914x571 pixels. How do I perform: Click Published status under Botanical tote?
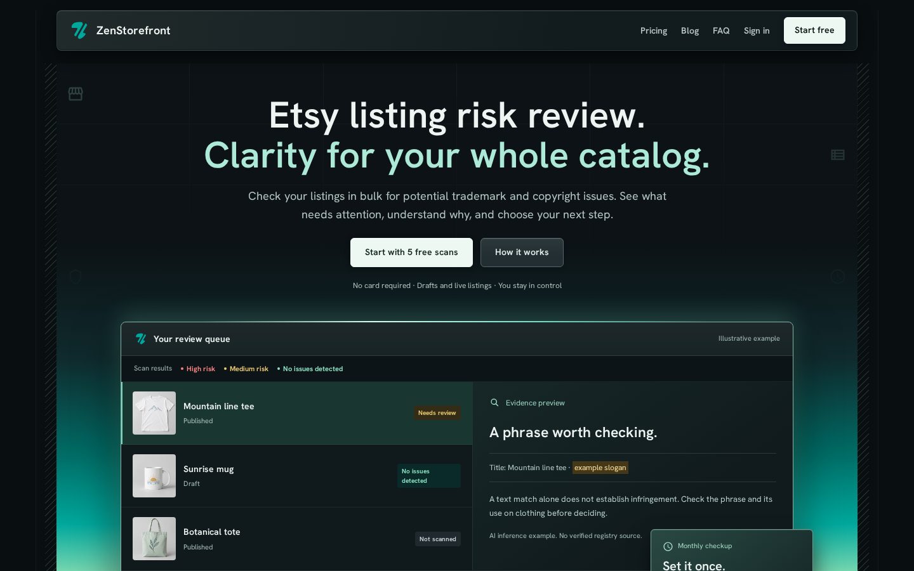point(198,547)
